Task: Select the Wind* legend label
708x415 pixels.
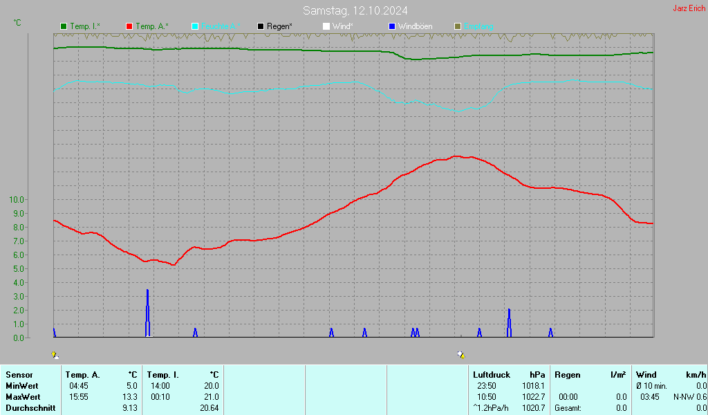Action: 343,27
